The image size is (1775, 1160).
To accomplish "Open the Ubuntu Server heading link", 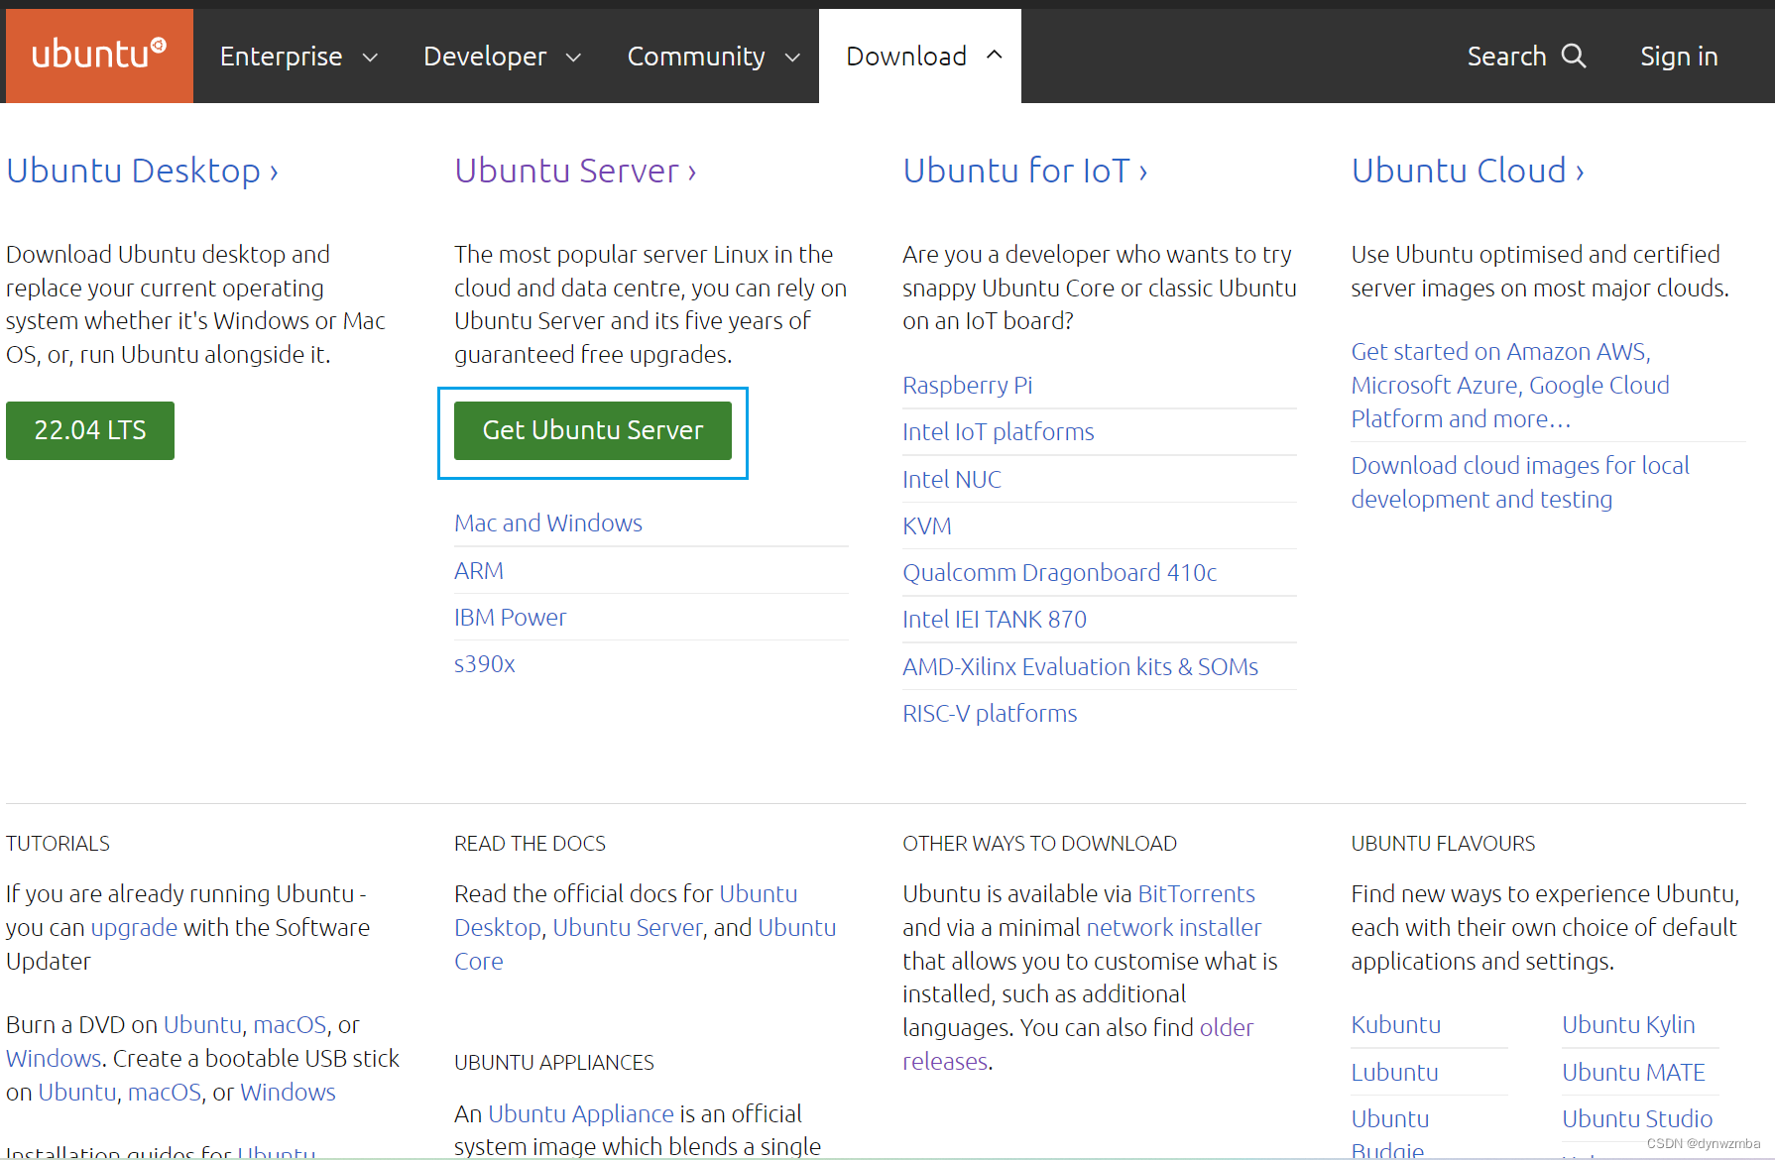I will pos(575,171).
